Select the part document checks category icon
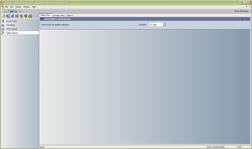The image size is (252, 149). (x=21, y=16)
